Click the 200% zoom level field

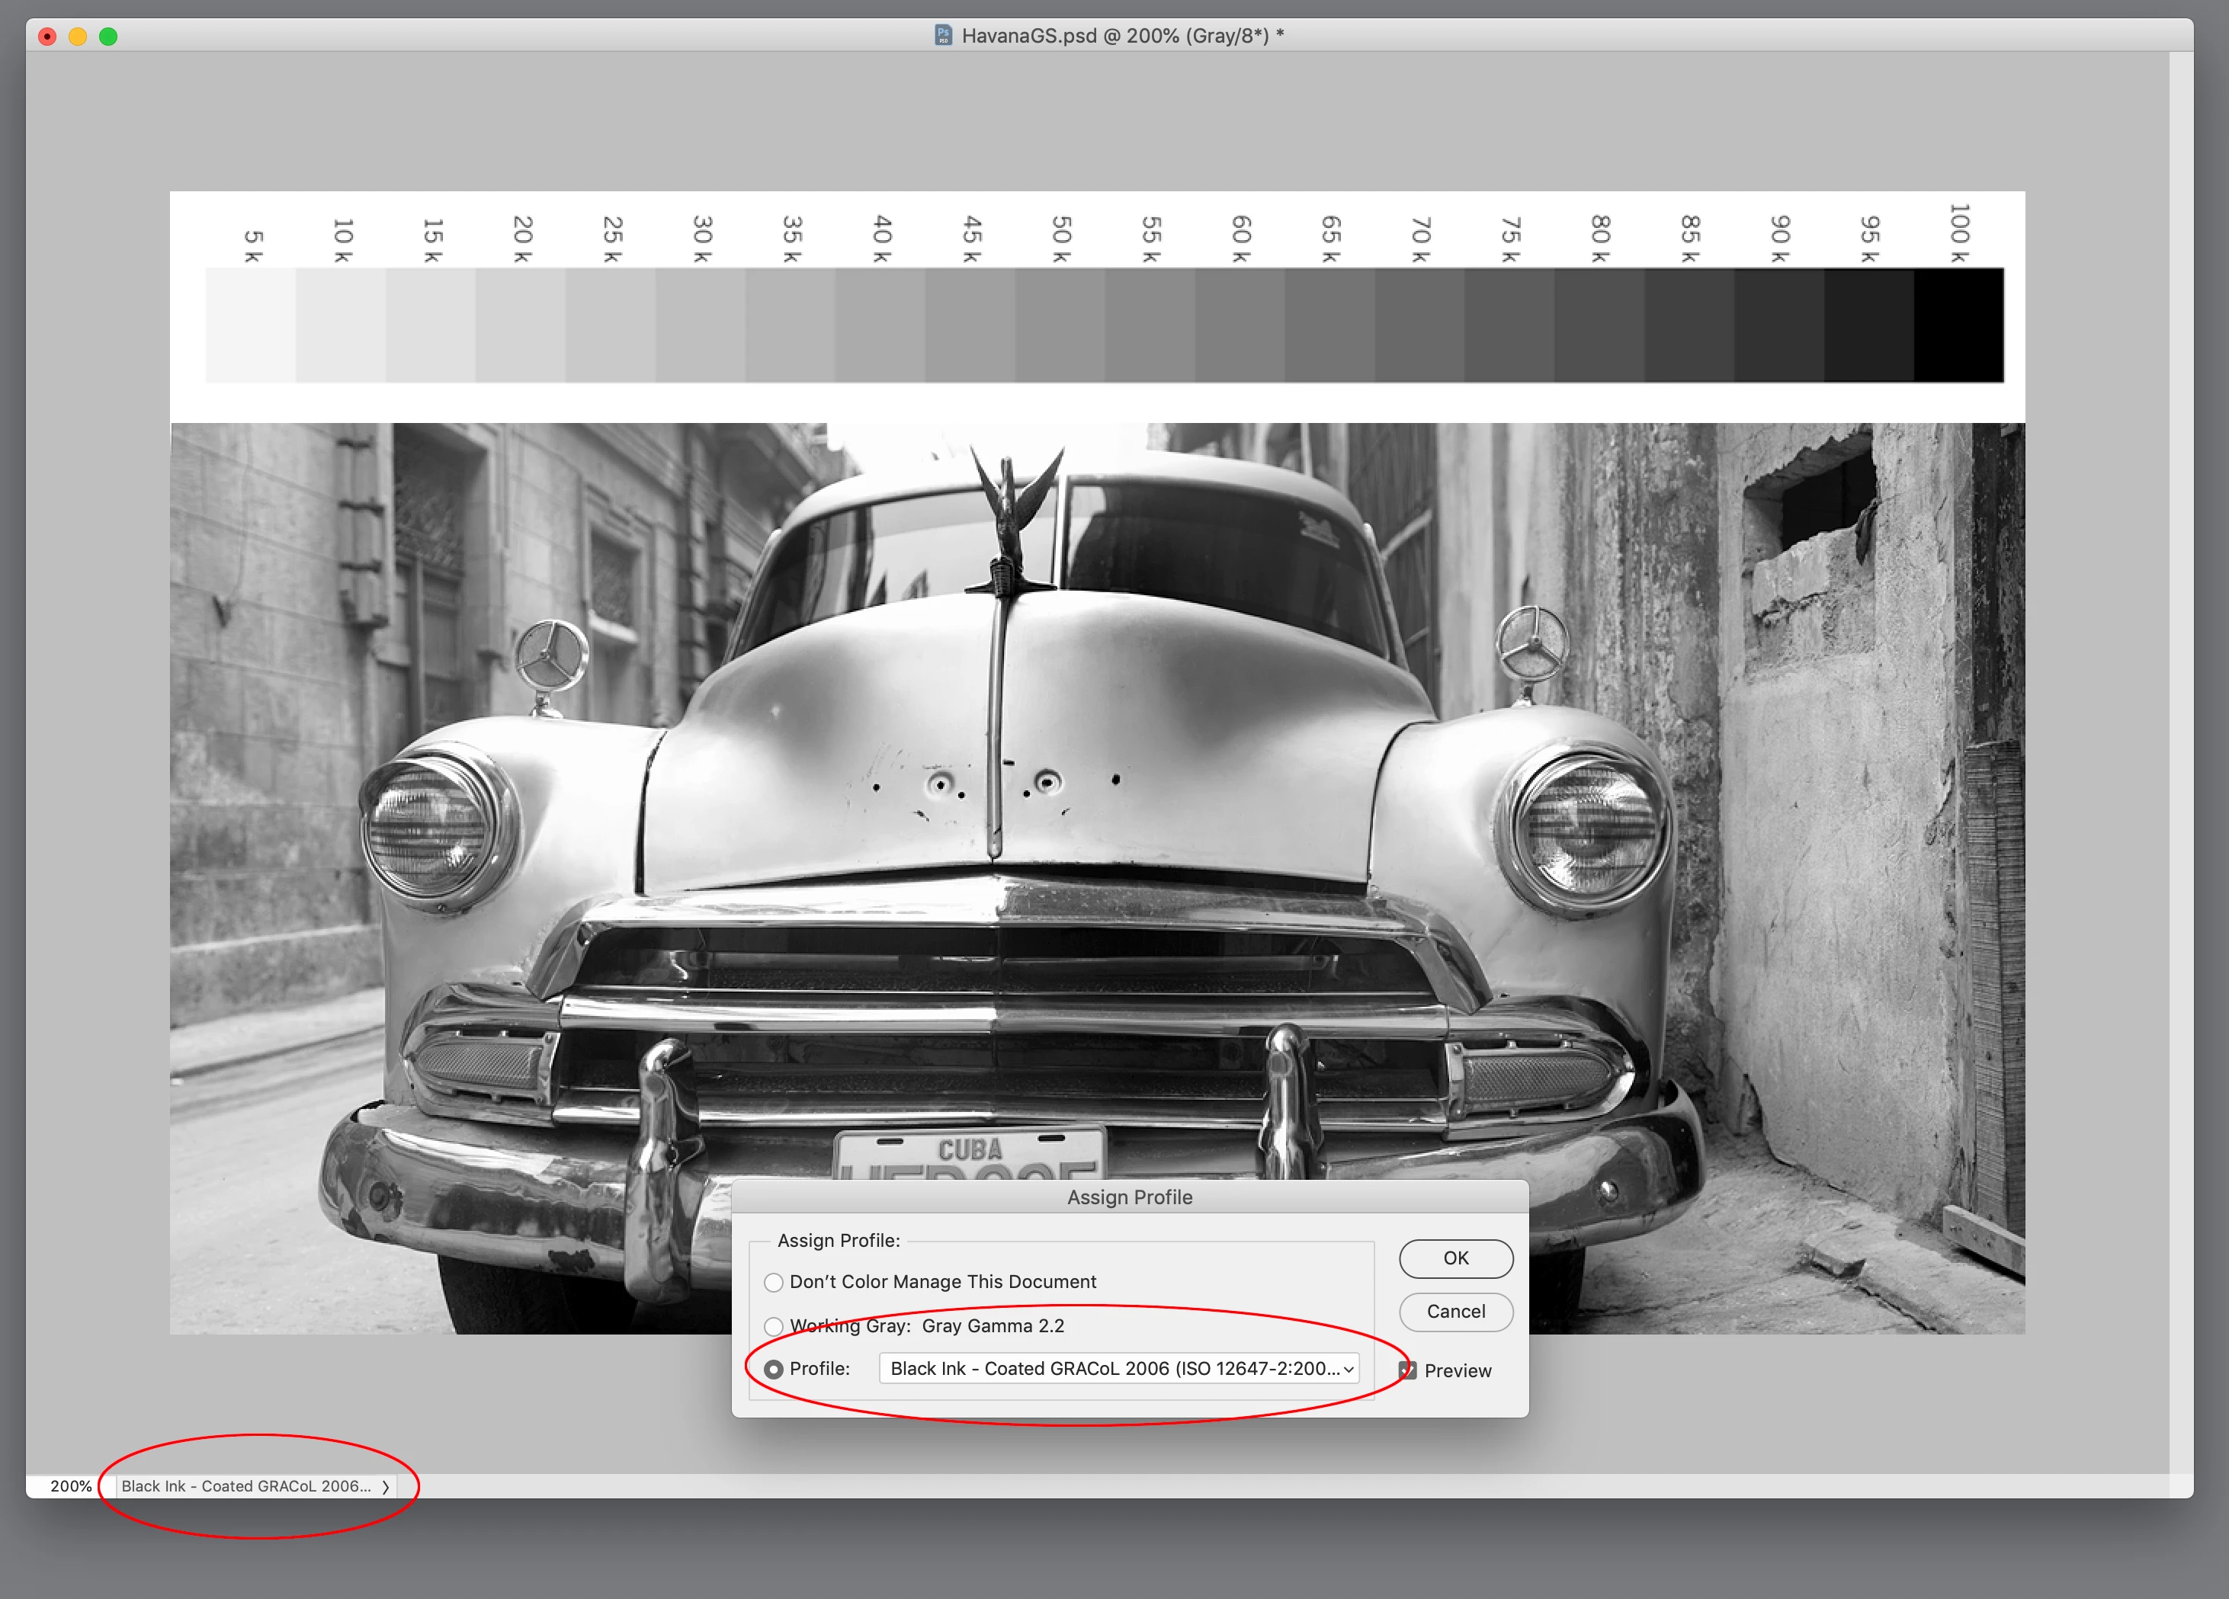(x=71, y=1486)
